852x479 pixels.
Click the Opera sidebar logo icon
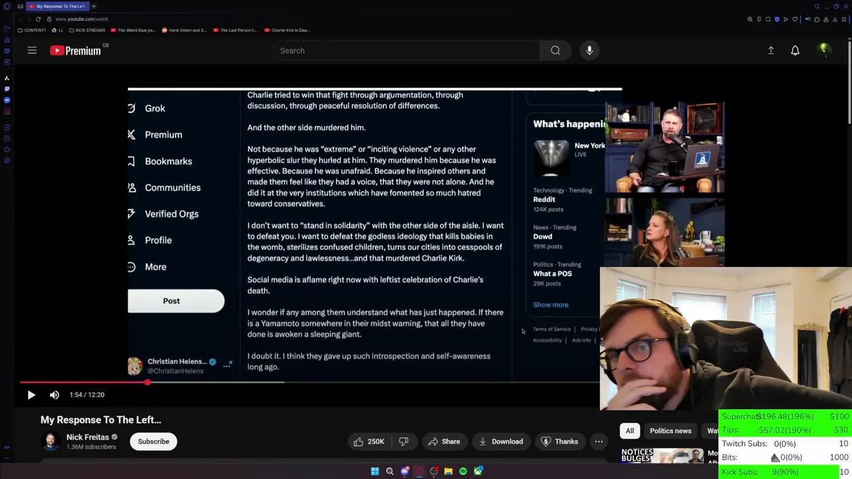[7, 7]
